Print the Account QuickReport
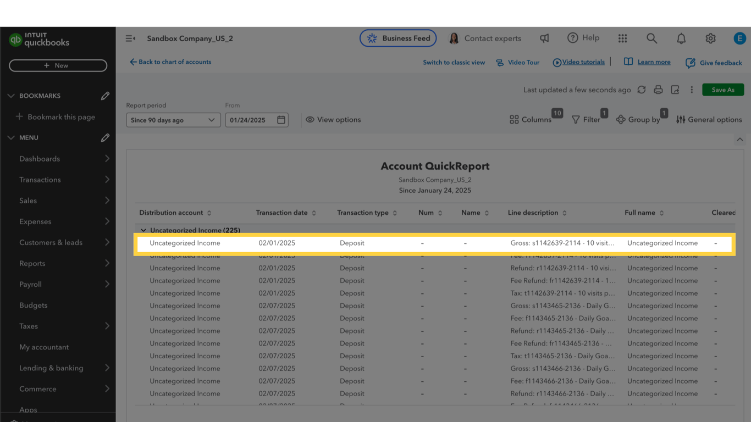Image resolution: width=751 pixels, height=422 pixels. click(x=658, y=89)
